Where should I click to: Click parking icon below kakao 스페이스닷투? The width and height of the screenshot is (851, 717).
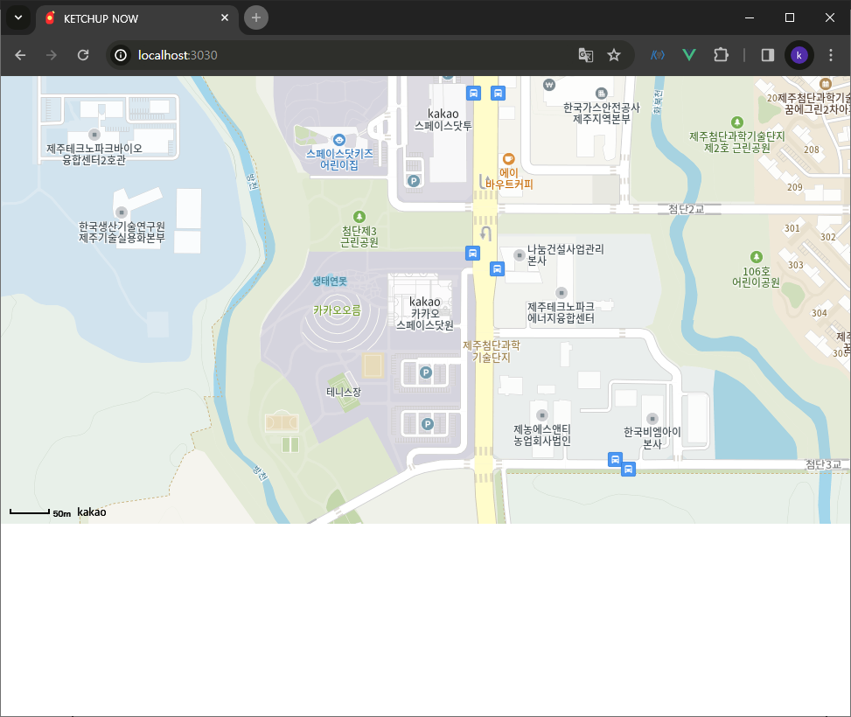click(x=414, y=181)
